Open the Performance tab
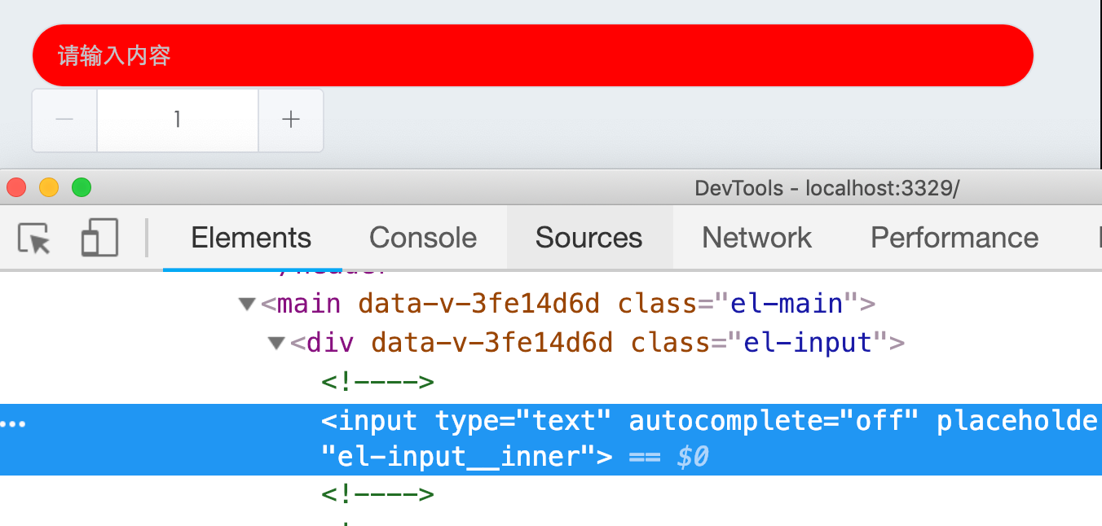The width and height of the screenshot is (1102, 526). pyautogui.click(x=954, y=238)
